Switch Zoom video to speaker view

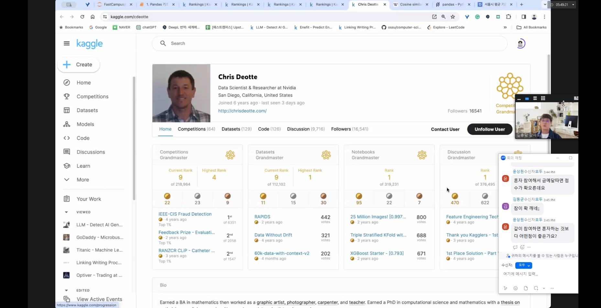tap(527, 98)
